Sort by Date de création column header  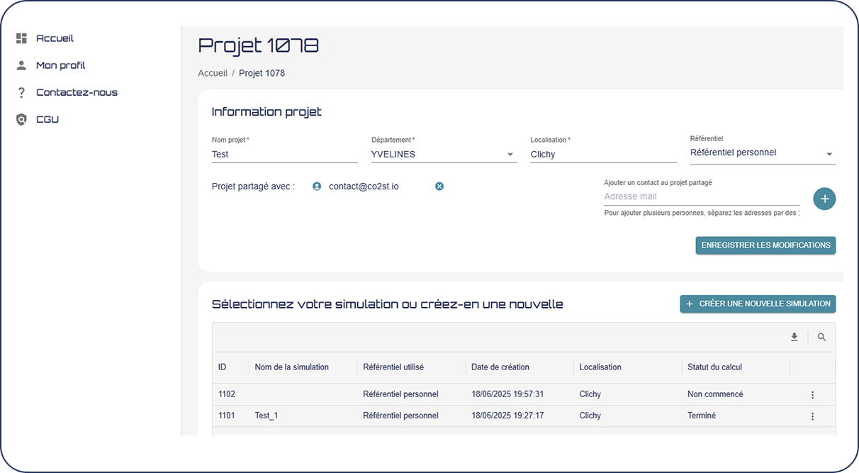click(x=500, y=367)
